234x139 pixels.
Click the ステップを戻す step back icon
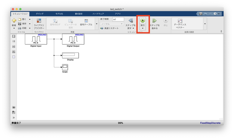[131, 21]
